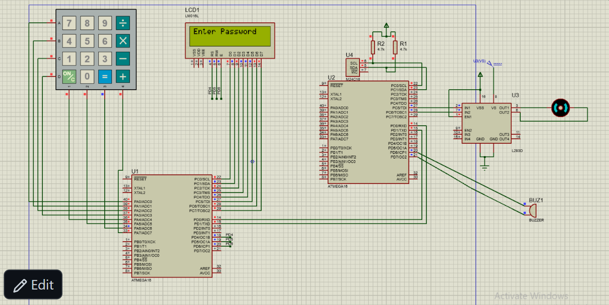Click the keypad divide key
The height and width of the screenshot is (305, 609).
[123, 23]
